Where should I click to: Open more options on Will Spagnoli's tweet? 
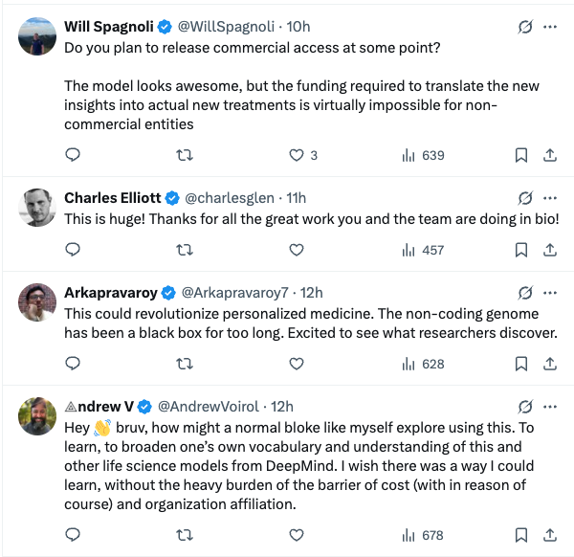click(x=550, y=27)
